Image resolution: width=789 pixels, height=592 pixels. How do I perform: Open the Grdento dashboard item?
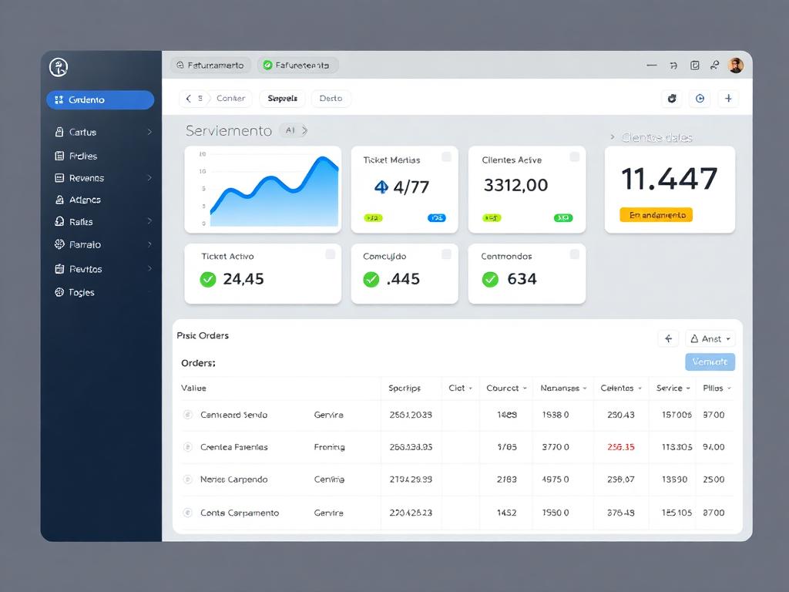tap(100, 99)
